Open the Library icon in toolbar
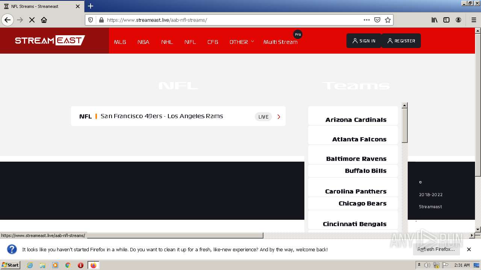This screenshot has height=270, width=481. [434, 20]
